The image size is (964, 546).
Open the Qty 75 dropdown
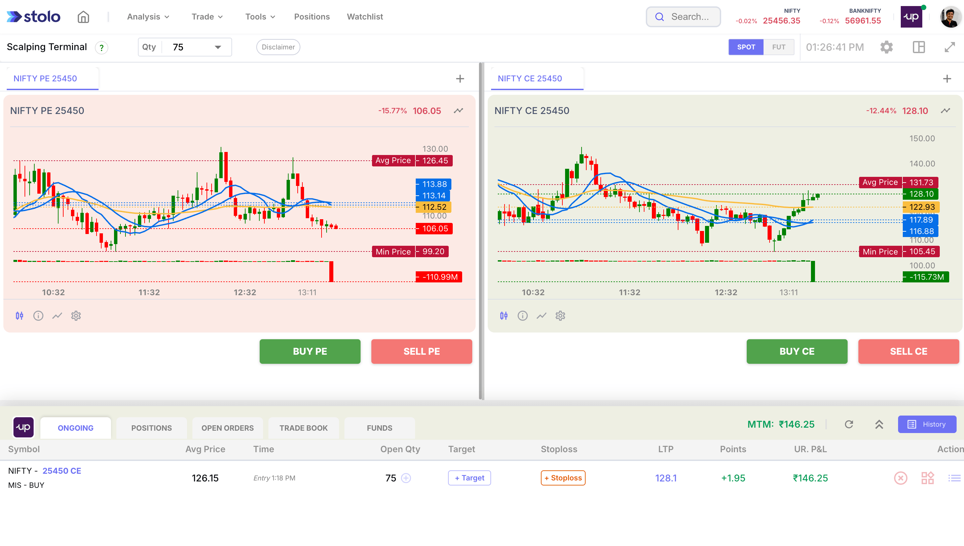click(218, 47)
